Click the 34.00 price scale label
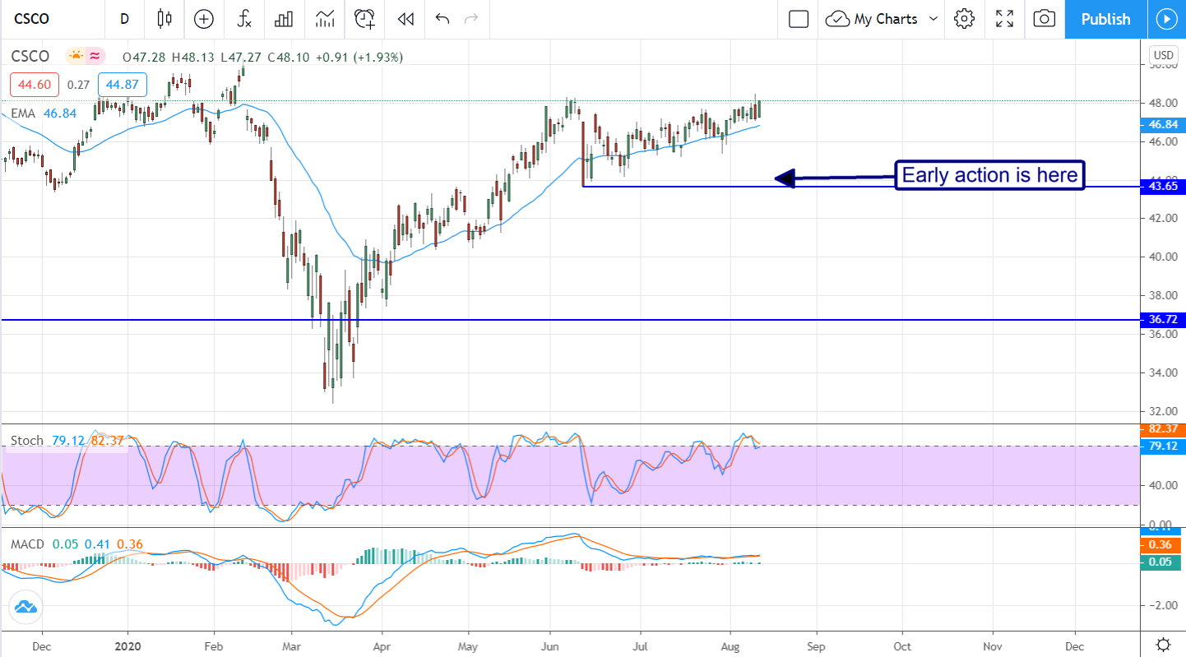1186x657 pixels. coord(1162,372)
